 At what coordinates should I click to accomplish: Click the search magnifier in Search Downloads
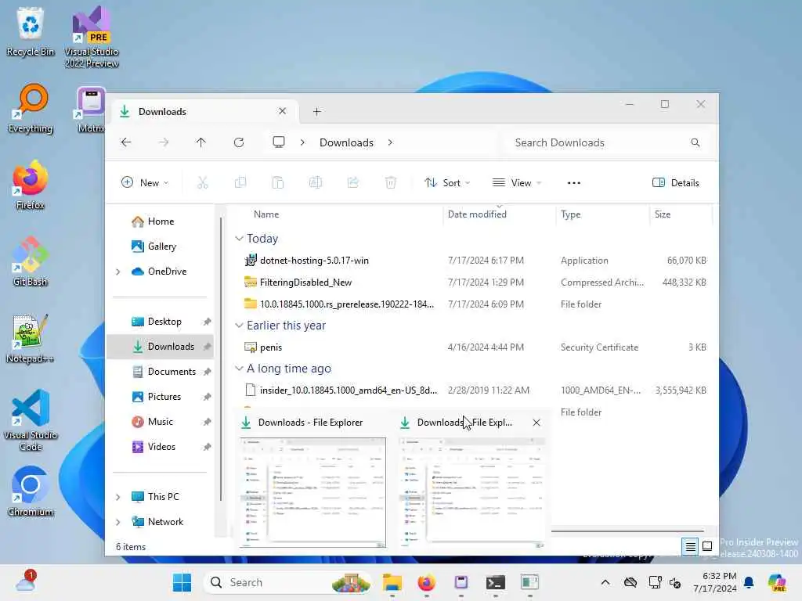click(695, 142)
